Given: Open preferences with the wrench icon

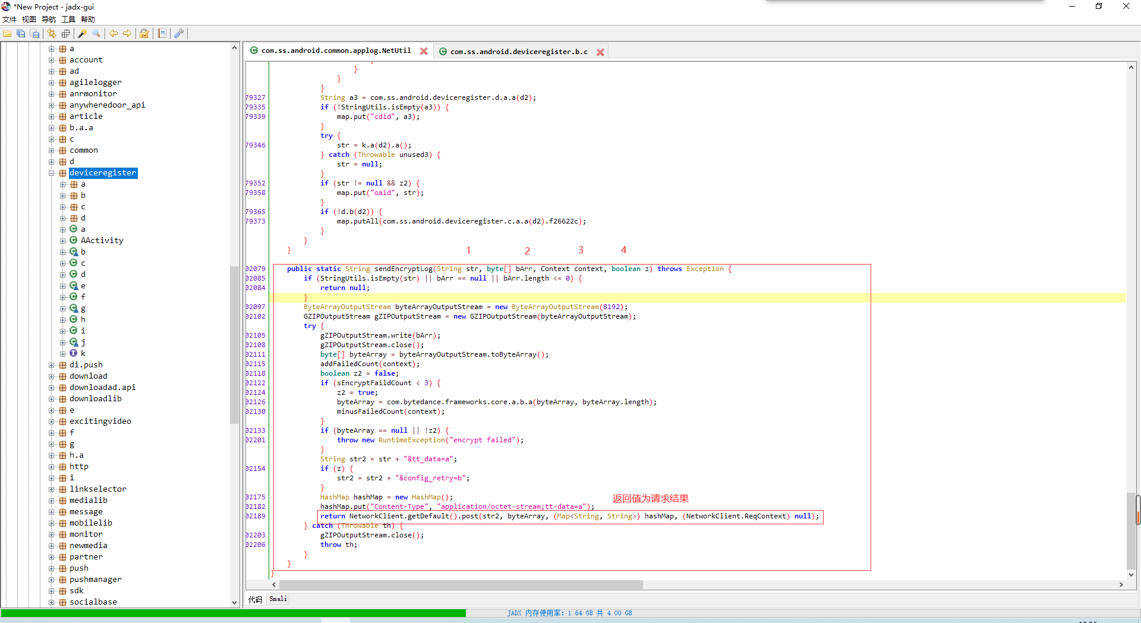Looking at the screenshot, I should 178,34.
